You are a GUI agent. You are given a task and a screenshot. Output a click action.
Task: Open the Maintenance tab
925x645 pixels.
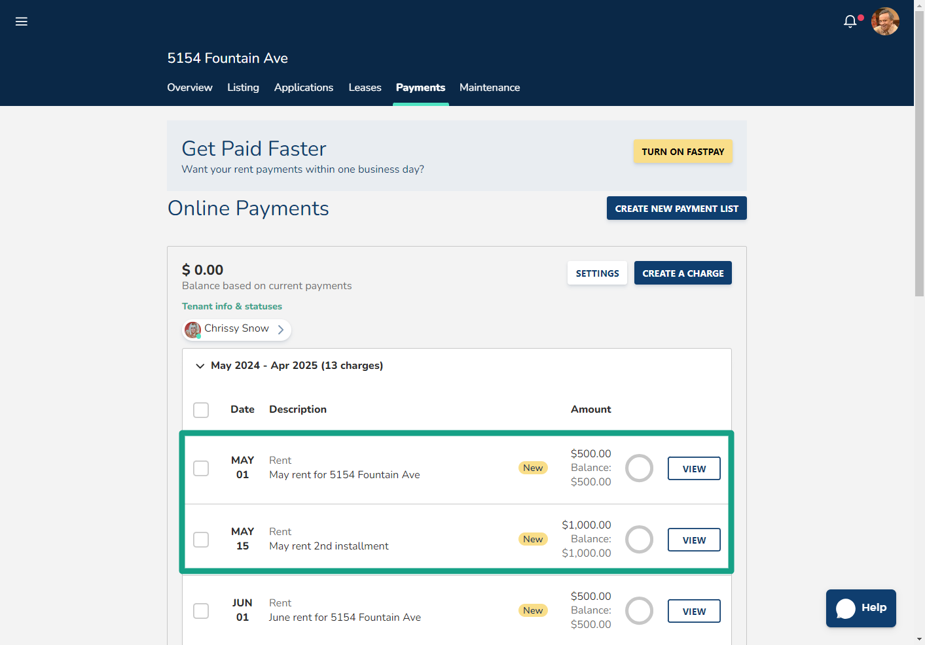pos(490,88)
